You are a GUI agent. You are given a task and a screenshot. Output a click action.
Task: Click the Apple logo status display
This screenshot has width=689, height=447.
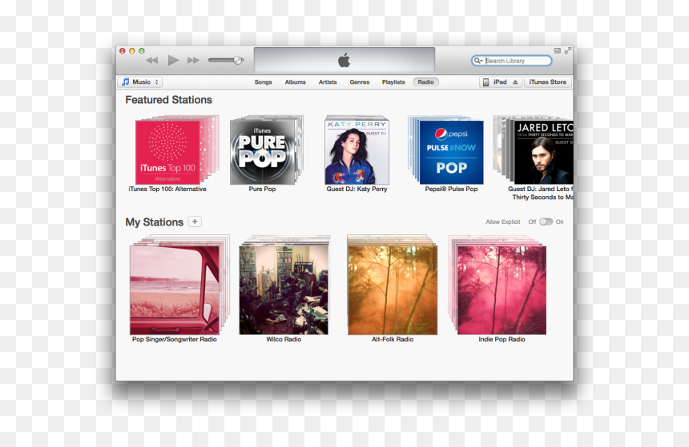click(x=344, y=60)
